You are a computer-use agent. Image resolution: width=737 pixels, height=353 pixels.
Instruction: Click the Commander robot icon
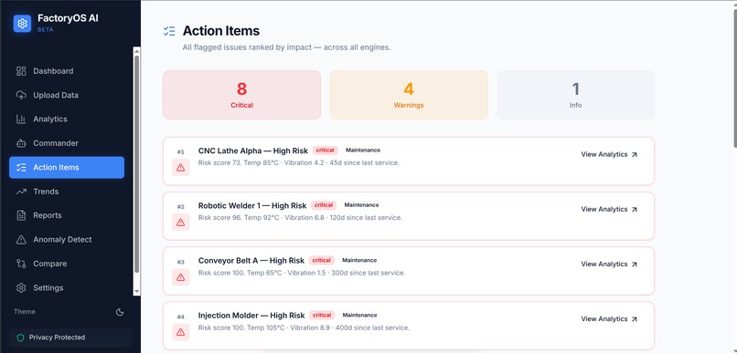(21, 143)
